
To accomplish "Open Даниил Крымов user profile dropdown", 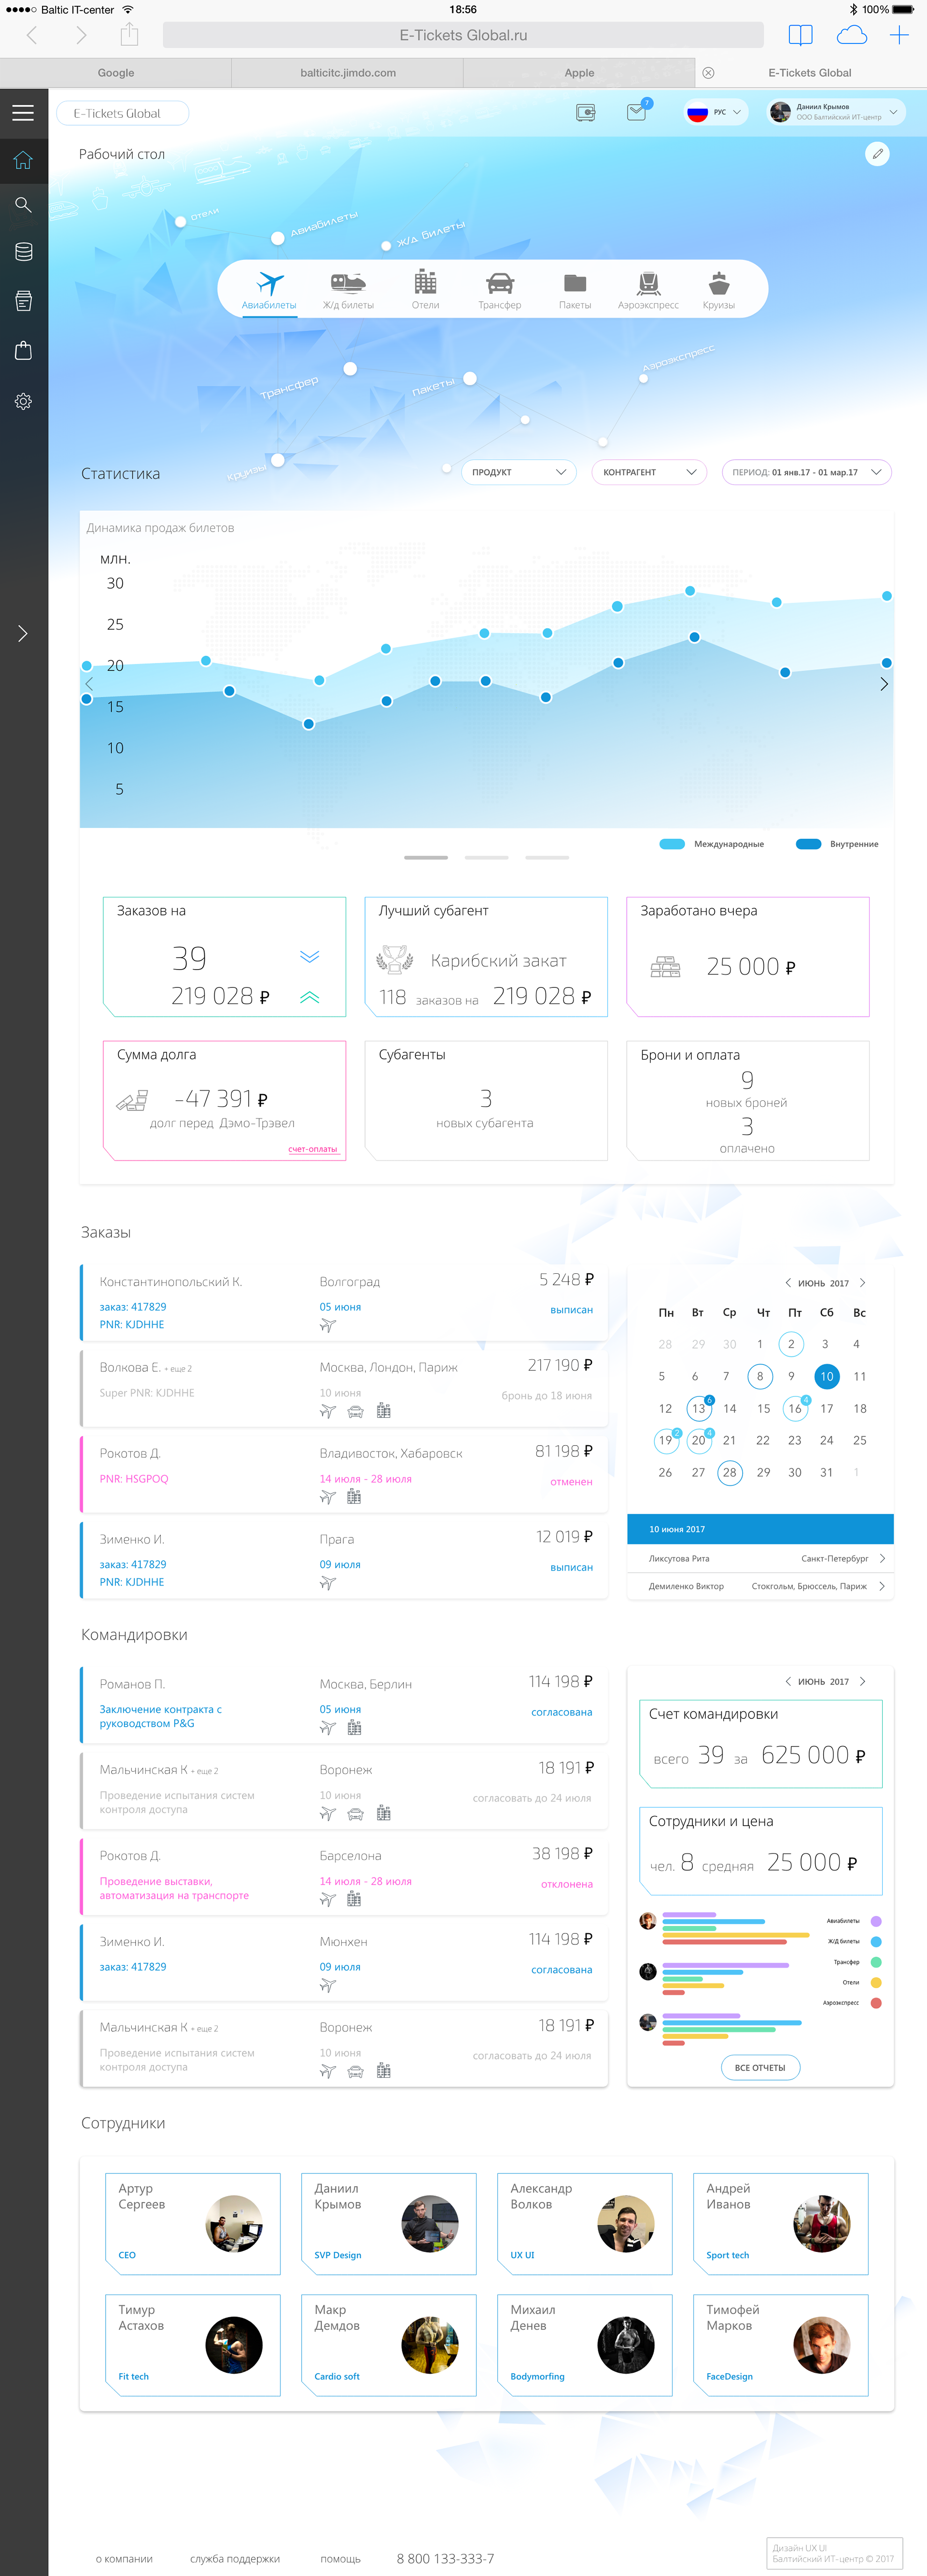I will [836, 112].
